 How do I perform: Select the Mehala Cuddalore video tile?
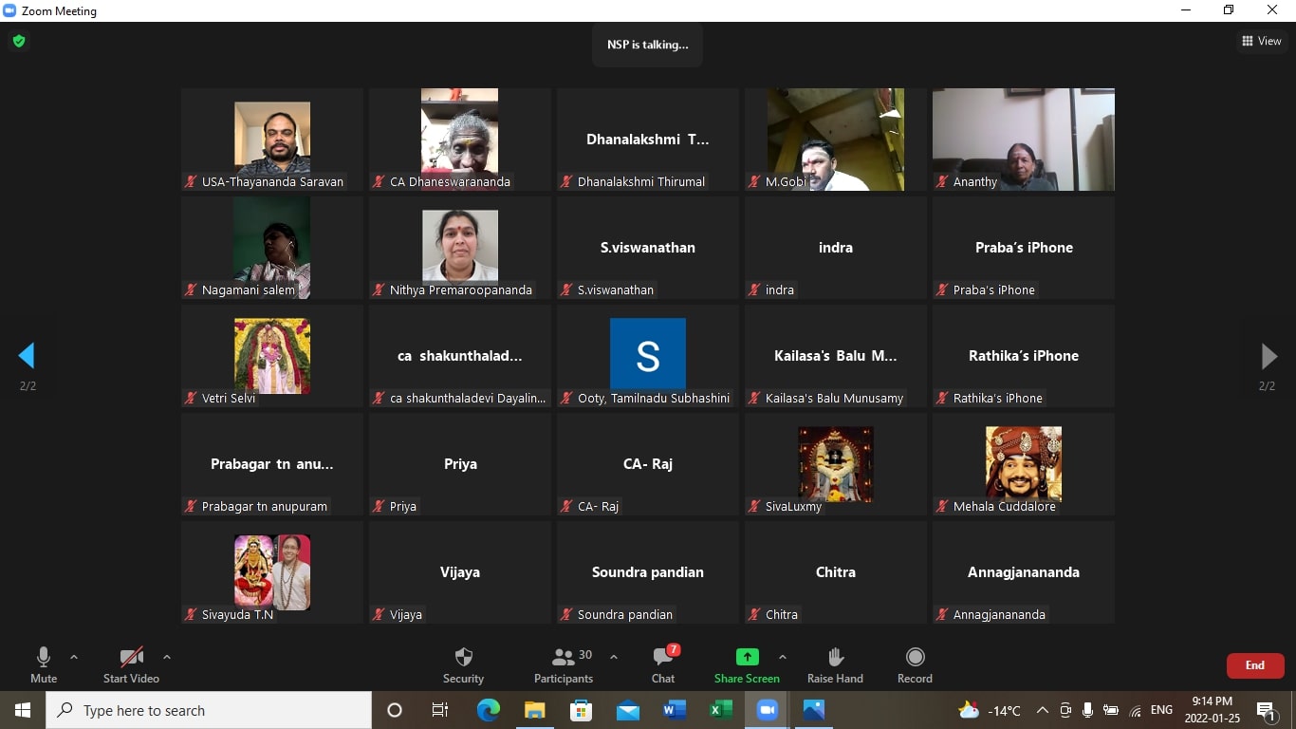[1023, 464]
